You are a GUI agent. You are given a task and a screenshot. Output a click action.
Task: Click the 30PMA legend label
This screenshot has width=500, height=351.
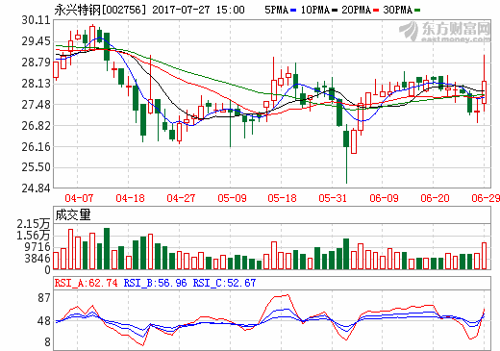tap(397, 10)
